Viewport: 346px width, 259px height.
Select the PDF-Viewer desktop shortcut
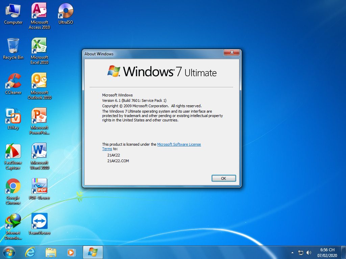[x=39, y=189]
